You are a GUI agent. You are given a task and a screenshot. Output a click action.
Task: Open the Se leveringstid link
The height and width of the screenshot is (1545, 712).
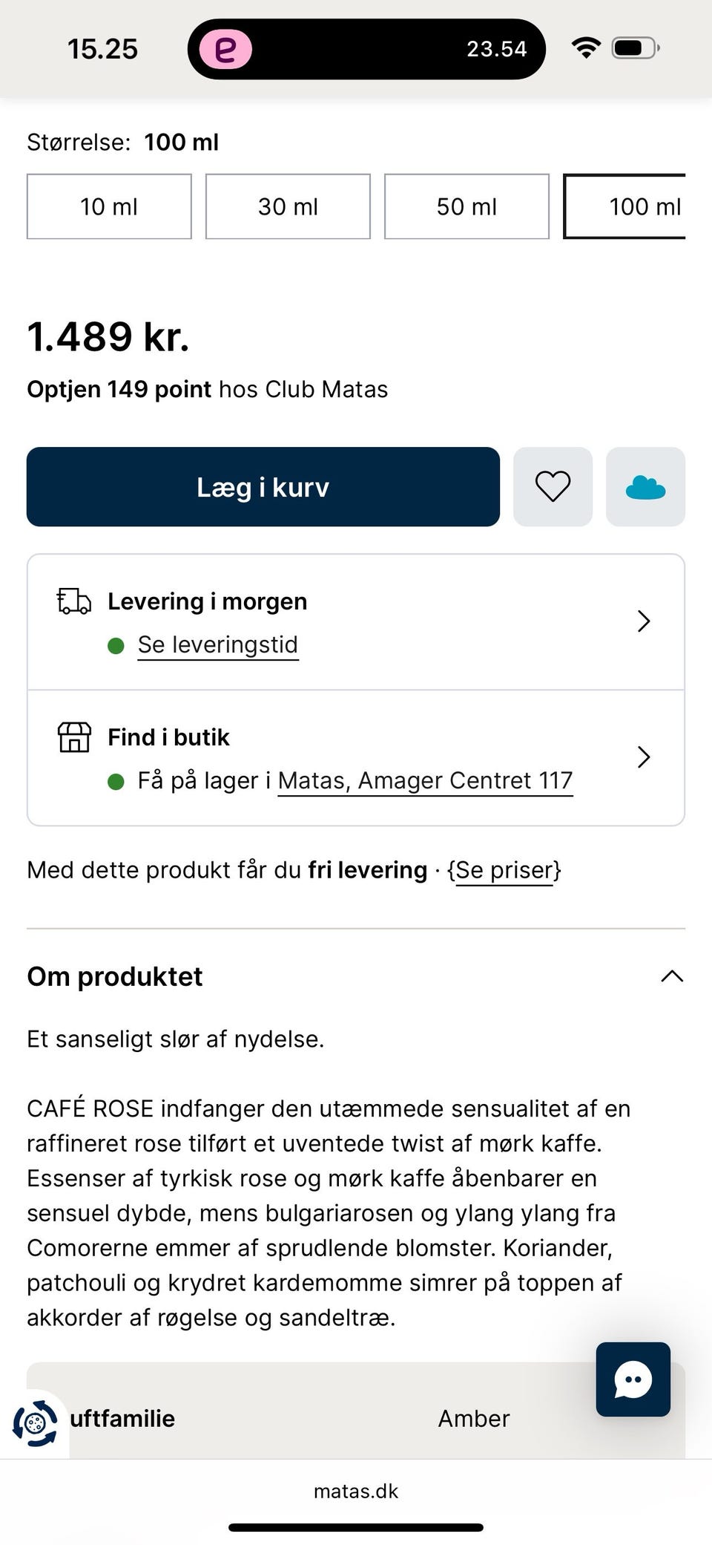[x=218, y=644]
